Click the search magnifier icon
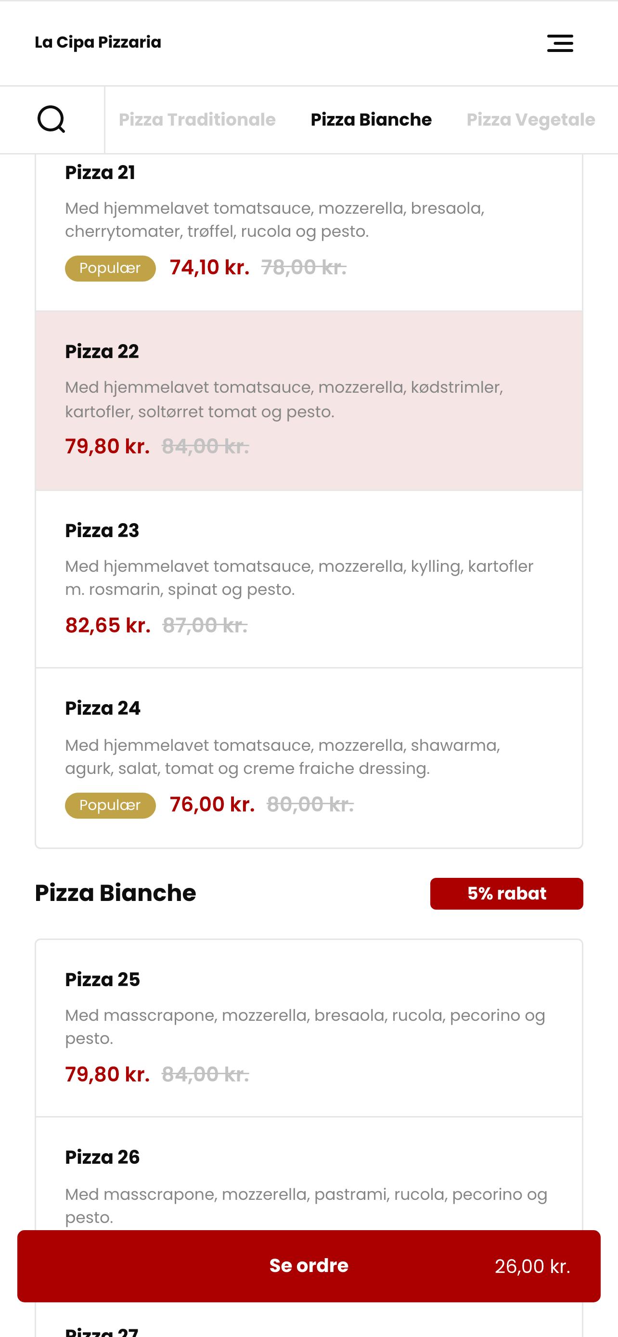 51,119
